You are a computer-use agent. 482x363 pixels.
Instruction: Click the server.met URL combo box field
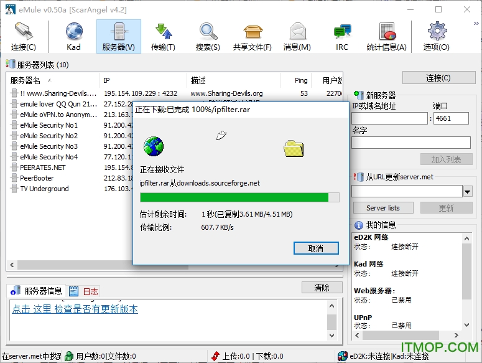point(407,191)
